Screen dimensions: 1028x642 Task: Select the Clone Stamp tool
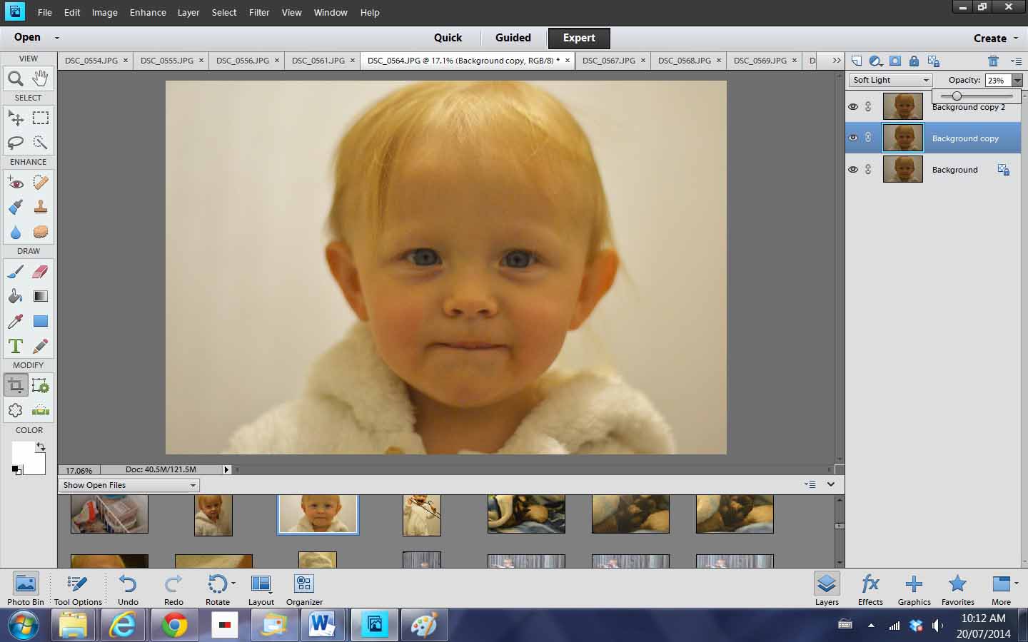pyautogui.click(x=41, y=207)
